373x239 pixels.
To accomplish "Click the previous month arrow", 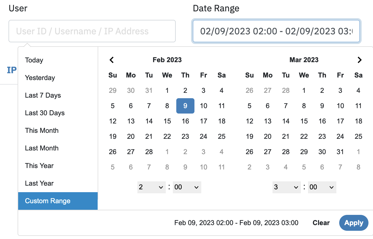I will click(112, 60).
